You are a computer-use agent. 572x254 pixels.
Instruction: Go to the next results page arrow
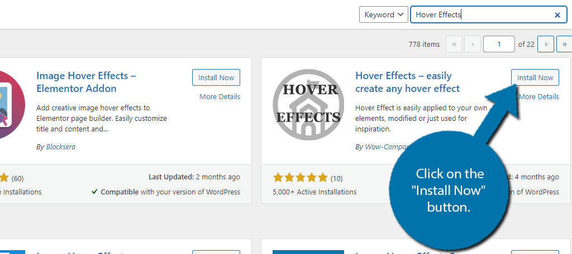546,44
